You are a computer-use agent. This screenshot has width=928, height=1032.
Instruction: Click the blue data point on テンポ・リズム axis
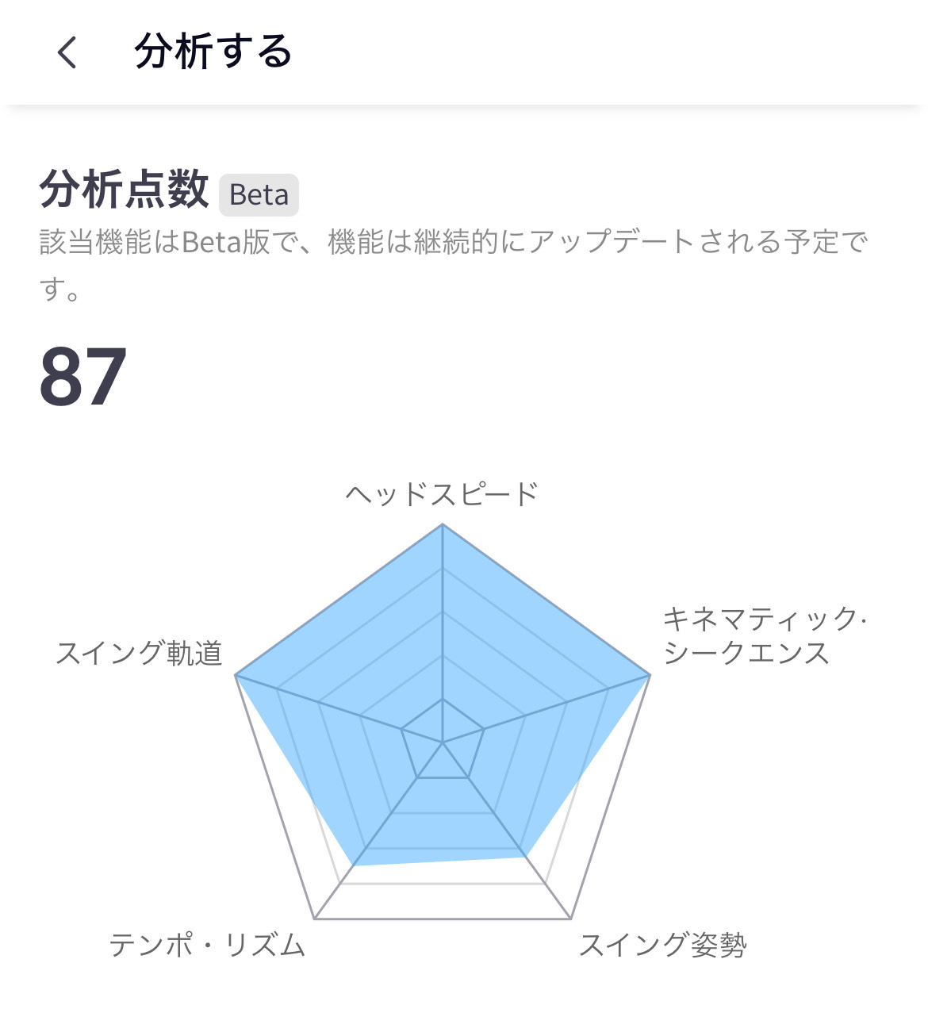click(x=354, y=865)
